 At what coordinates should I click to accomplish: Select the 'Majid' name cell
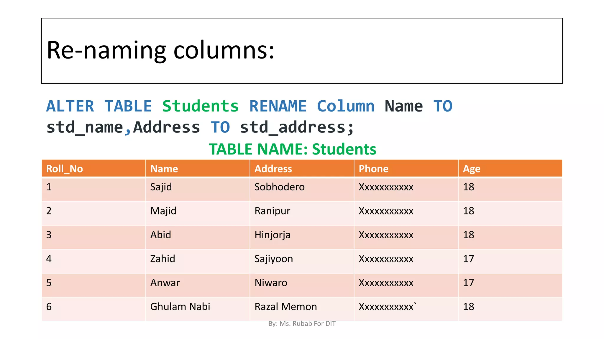pyautogui.click(x=198, y=213)
